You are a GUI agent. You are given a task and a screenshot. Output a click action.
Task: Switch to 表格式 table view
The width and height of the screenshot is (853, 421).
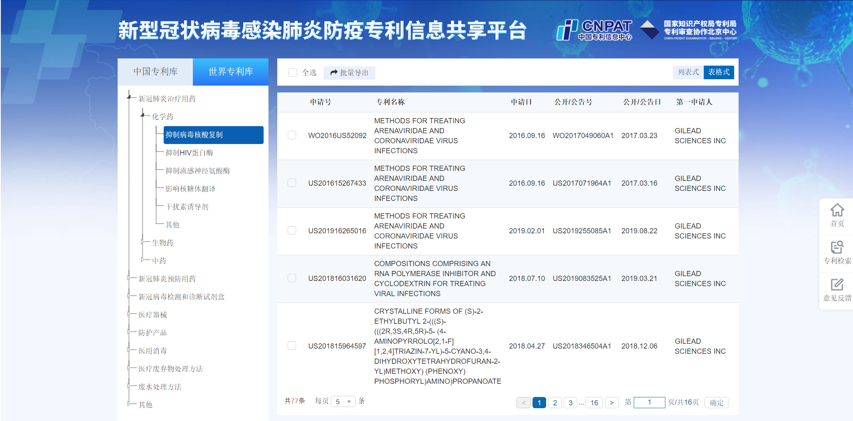click(x=719, y=72)
